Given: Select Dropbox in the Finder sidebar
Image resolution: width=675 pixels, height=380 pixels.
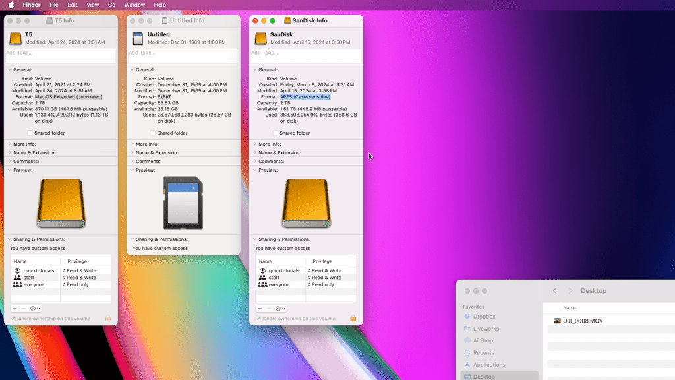Looking at the screenshot, I should coord(484,317).
